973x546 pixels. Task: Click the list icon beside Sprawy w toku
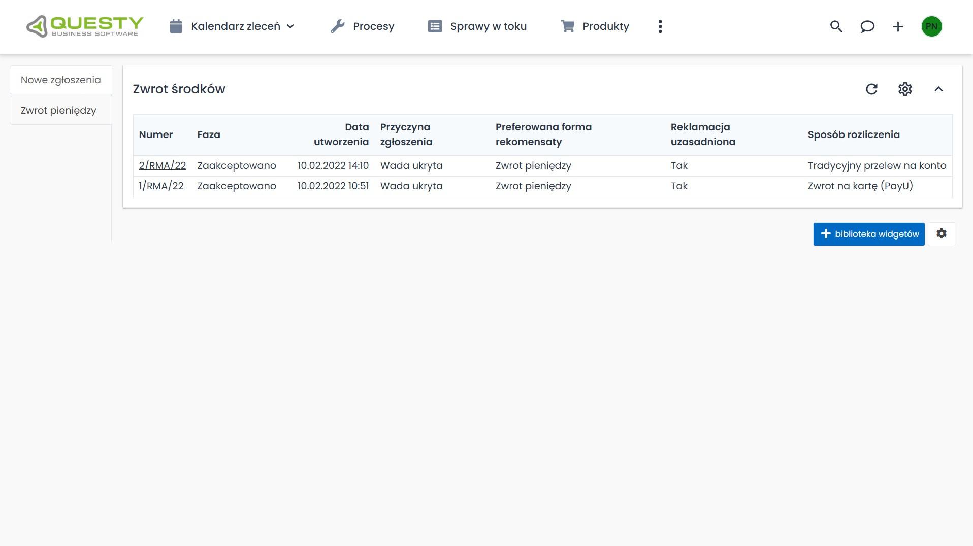[435, 26]
